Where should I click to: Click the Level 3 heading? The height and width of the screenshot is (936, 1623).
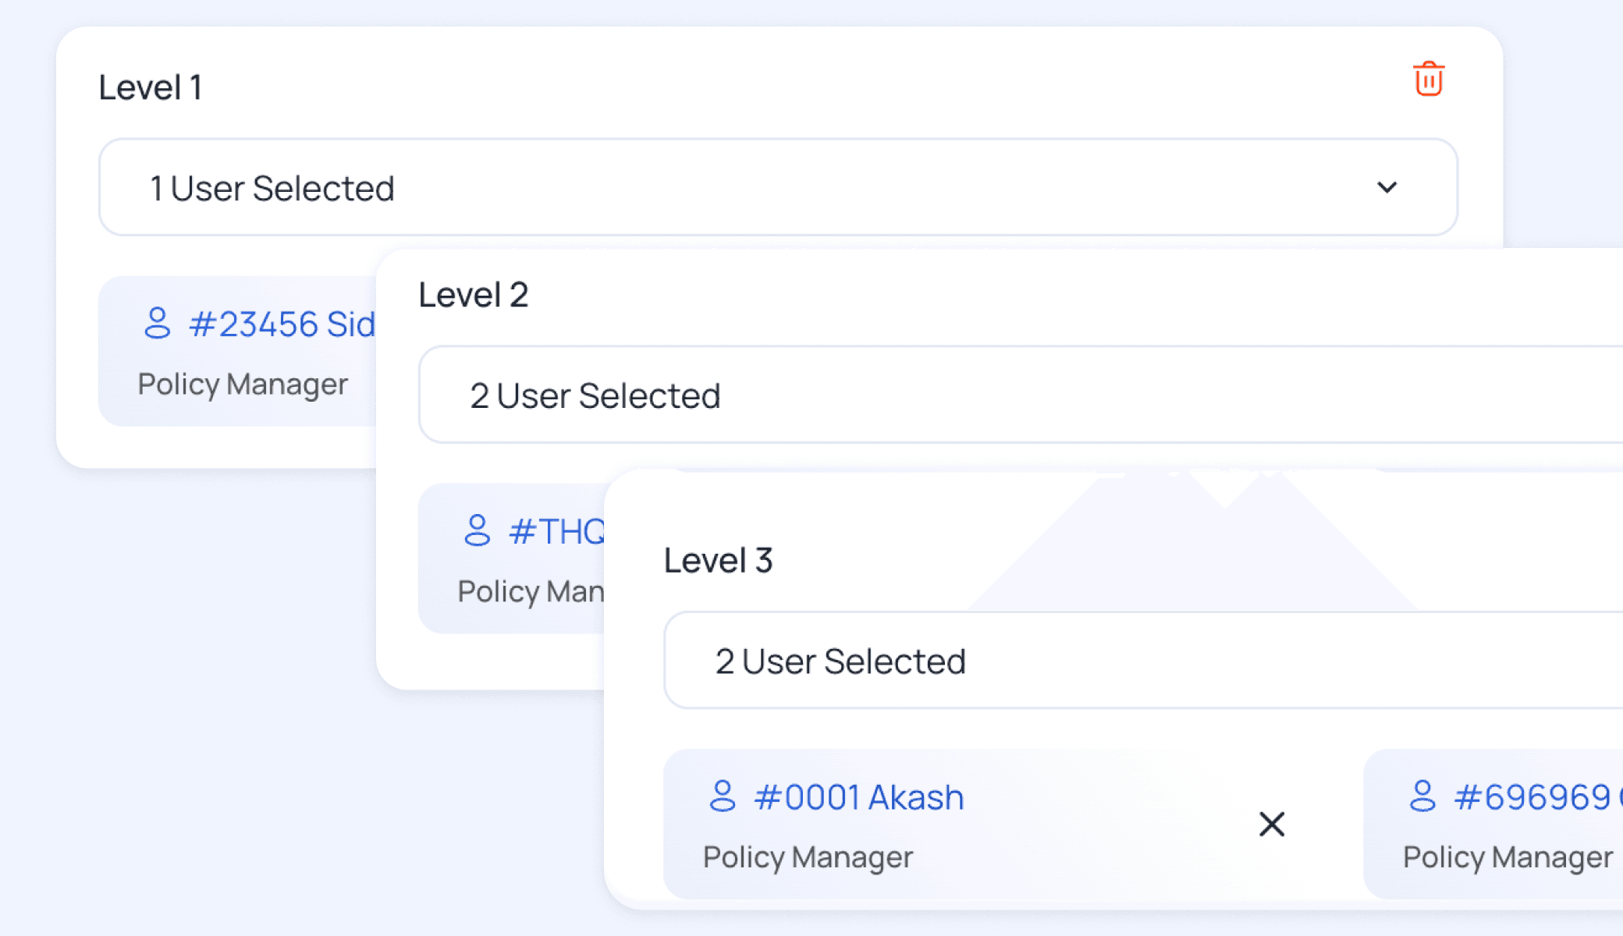pos(719,560)
